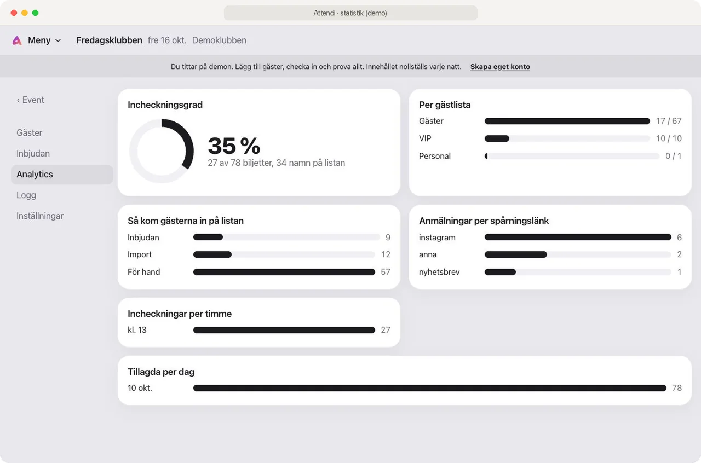The height and width of the screenshot is (463, 701).
Task: Click the nyhetsbrev tracking link bar
Action: coord(578,272)
